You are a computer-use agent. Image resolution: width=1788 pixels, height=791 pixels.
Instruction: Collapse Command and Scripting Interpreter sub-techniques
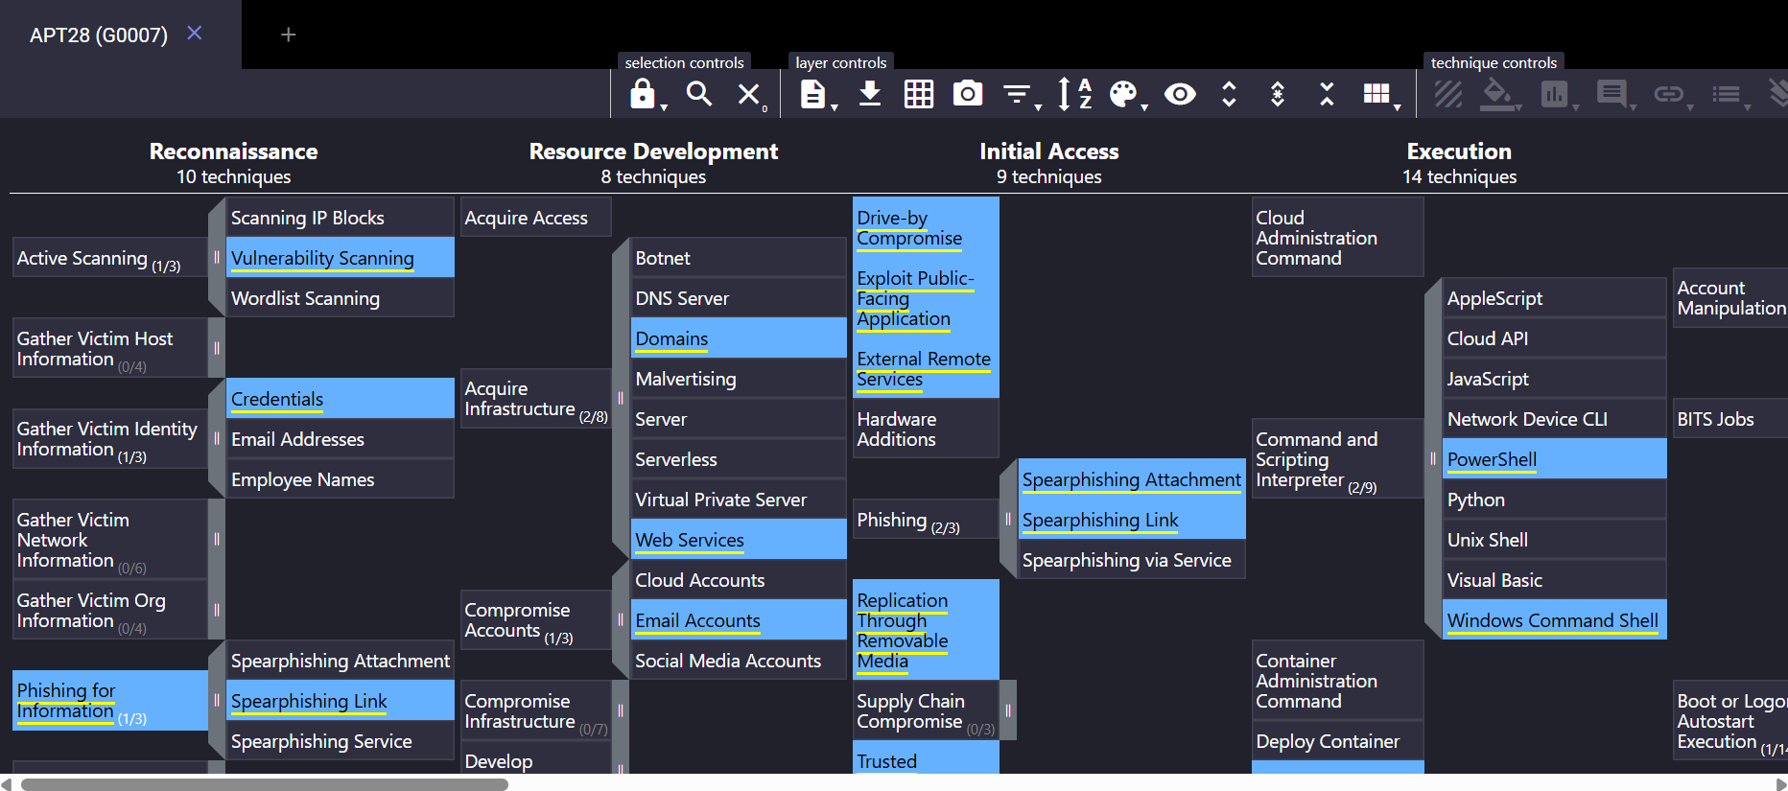(1433, 458)
